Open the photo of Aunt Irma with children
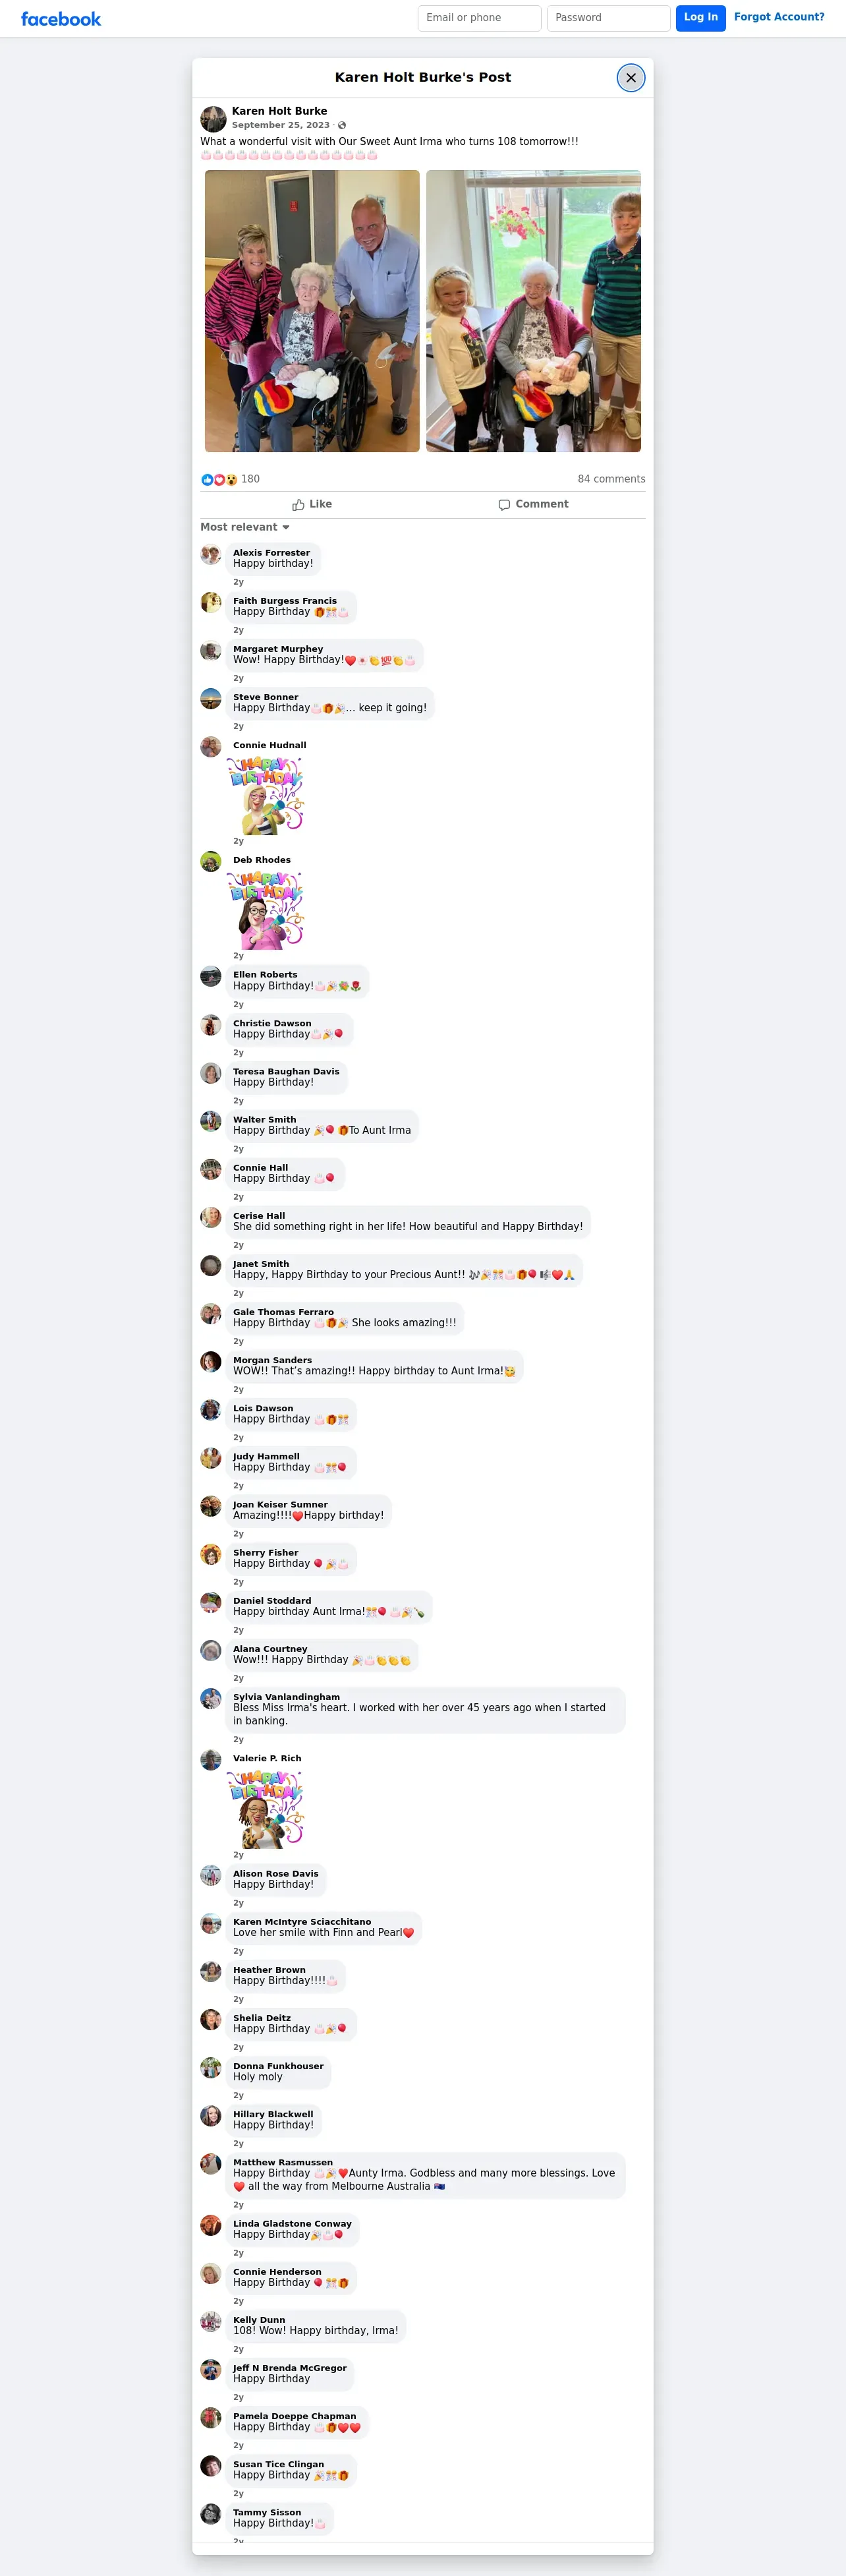The height and width of the screenshot is (2576, 846). (x=533, y=311)
